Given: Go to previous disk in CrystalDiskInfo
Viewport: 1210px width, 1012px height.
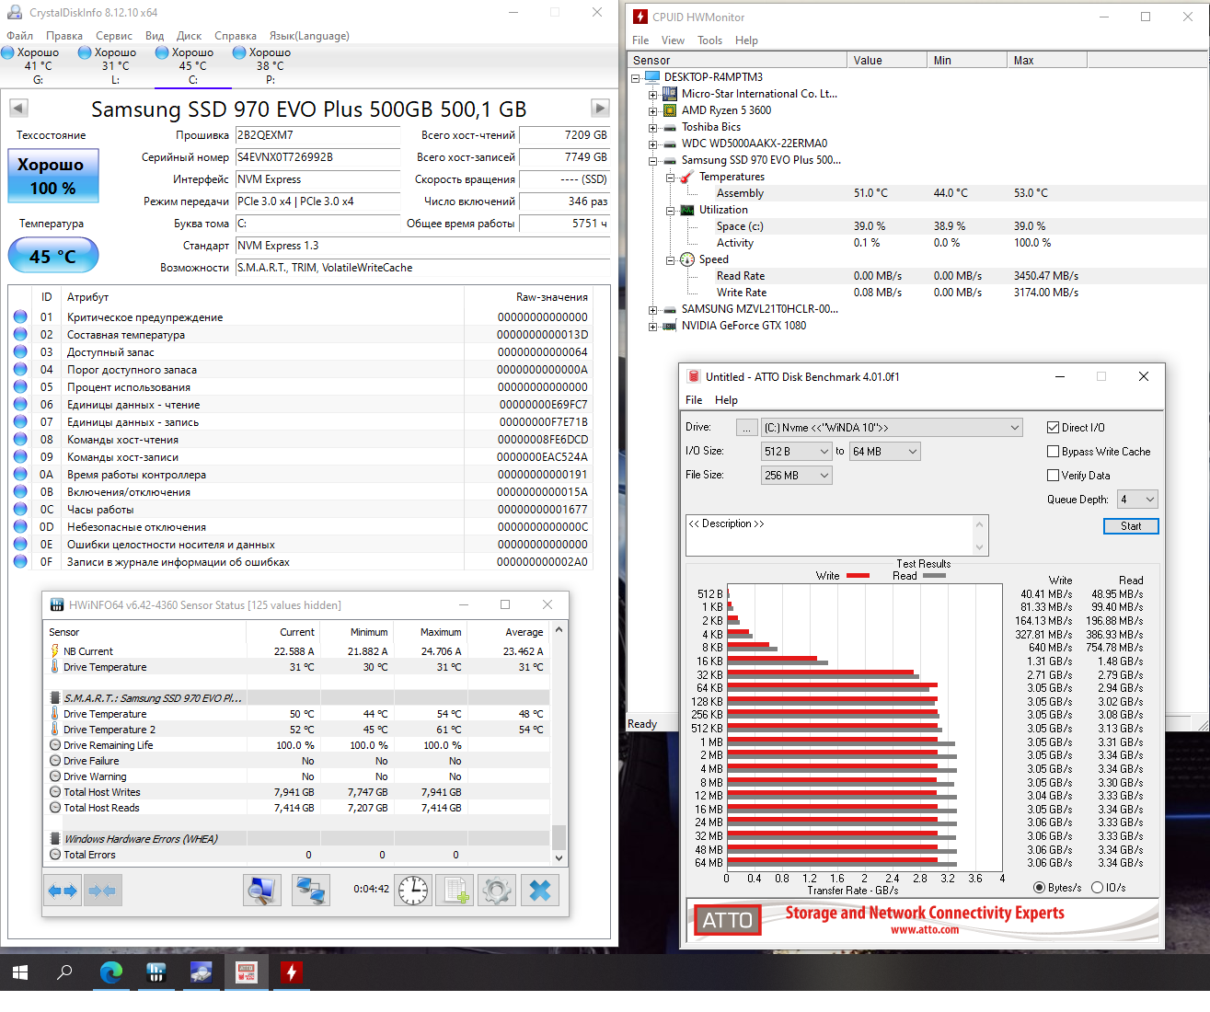Looking at the screenshot, I should pyautogui.click(x=18, y=108).
